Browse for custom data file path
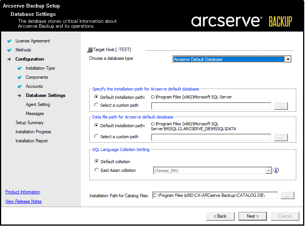This screenshot has height=226, width=305. [x=281, y=137]
